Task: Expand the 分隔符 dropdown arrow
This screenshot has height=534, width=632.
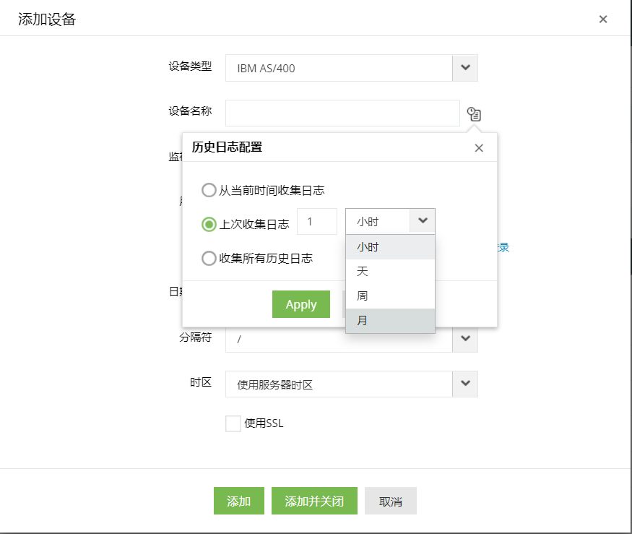Action: pyautogui.click(x=465, y=338)
